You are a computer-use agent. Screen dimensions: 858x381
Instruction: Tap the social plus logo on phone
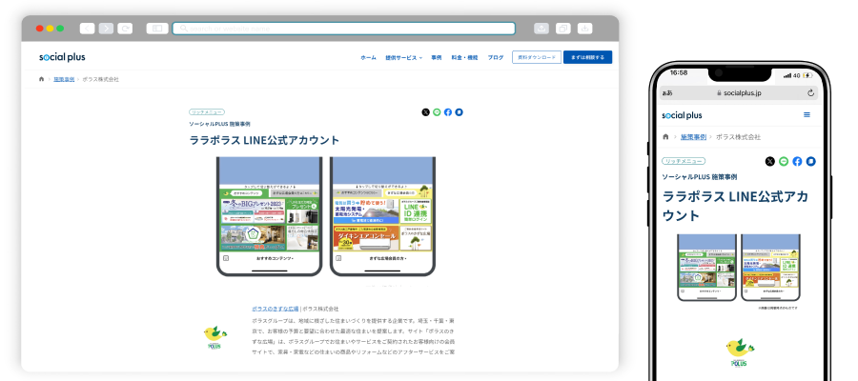click(682, 115)
